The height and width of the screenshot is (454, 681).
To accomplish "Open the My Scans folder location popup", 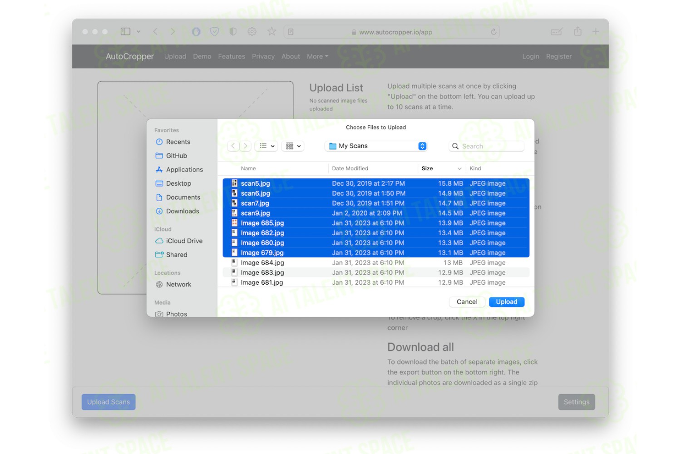I will coord(376,146).
